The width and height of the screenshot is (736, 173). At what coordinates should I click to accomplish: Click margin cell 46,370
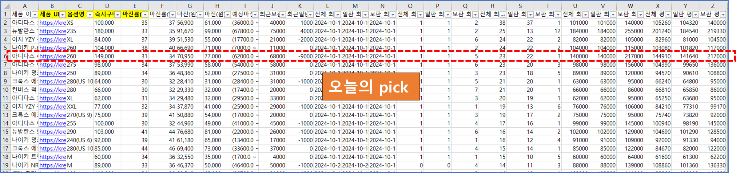(x=190, y=165)
